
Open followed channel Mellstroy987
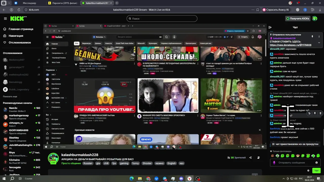click(x=22, y=60)
